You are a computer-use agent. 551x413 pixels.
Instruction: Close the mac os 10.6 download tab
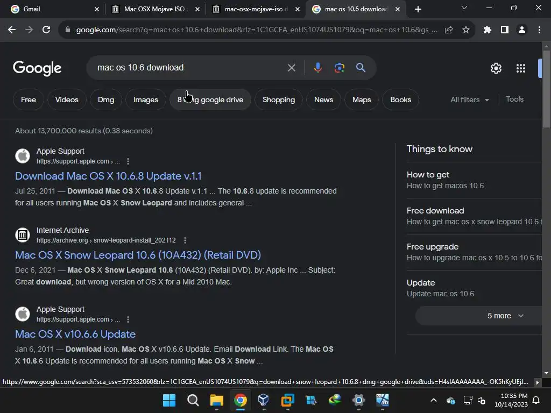click(398, 9)
